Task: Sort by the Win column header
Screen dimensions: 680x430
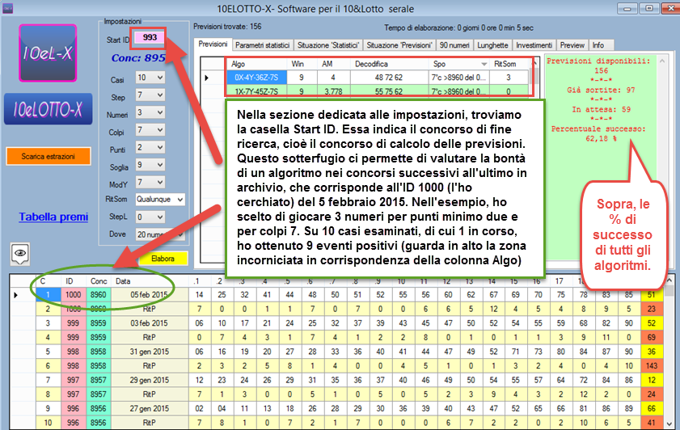Action: click(302, 64)
